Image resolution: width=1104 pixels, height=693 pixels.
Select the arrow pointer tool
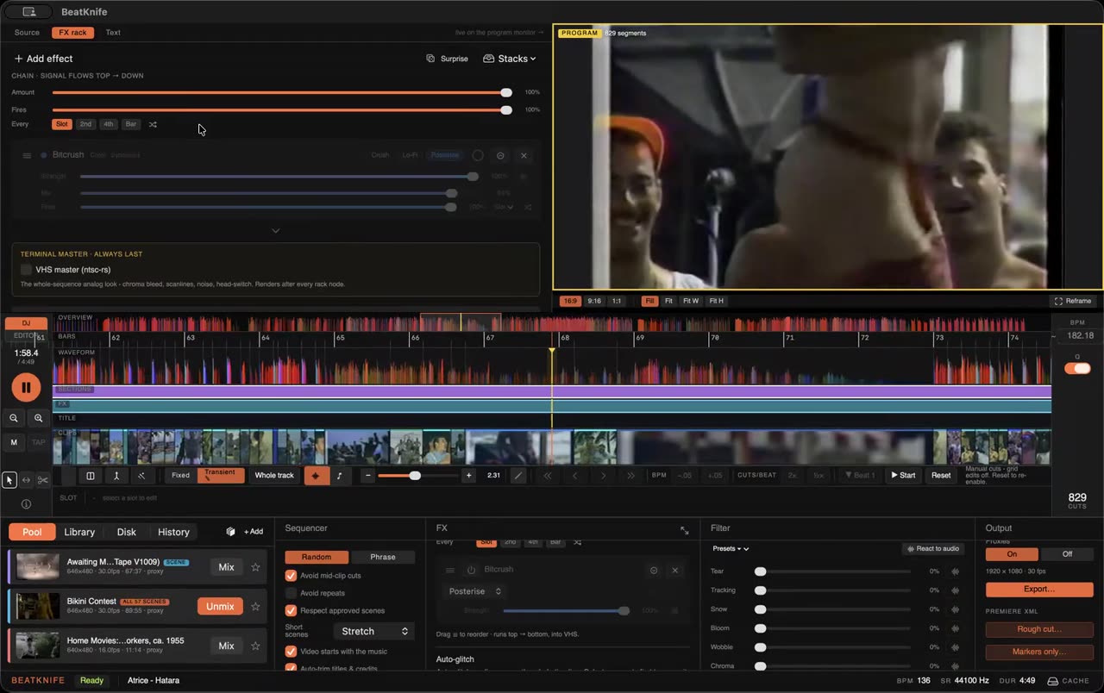tap(9, 480)
